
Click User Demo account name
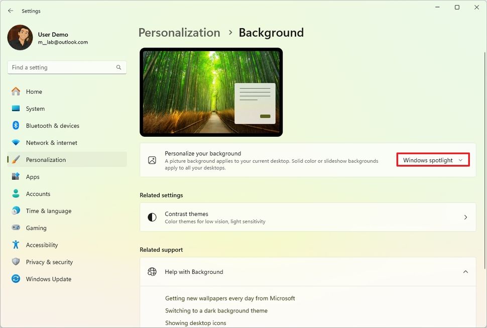[53, 35]
